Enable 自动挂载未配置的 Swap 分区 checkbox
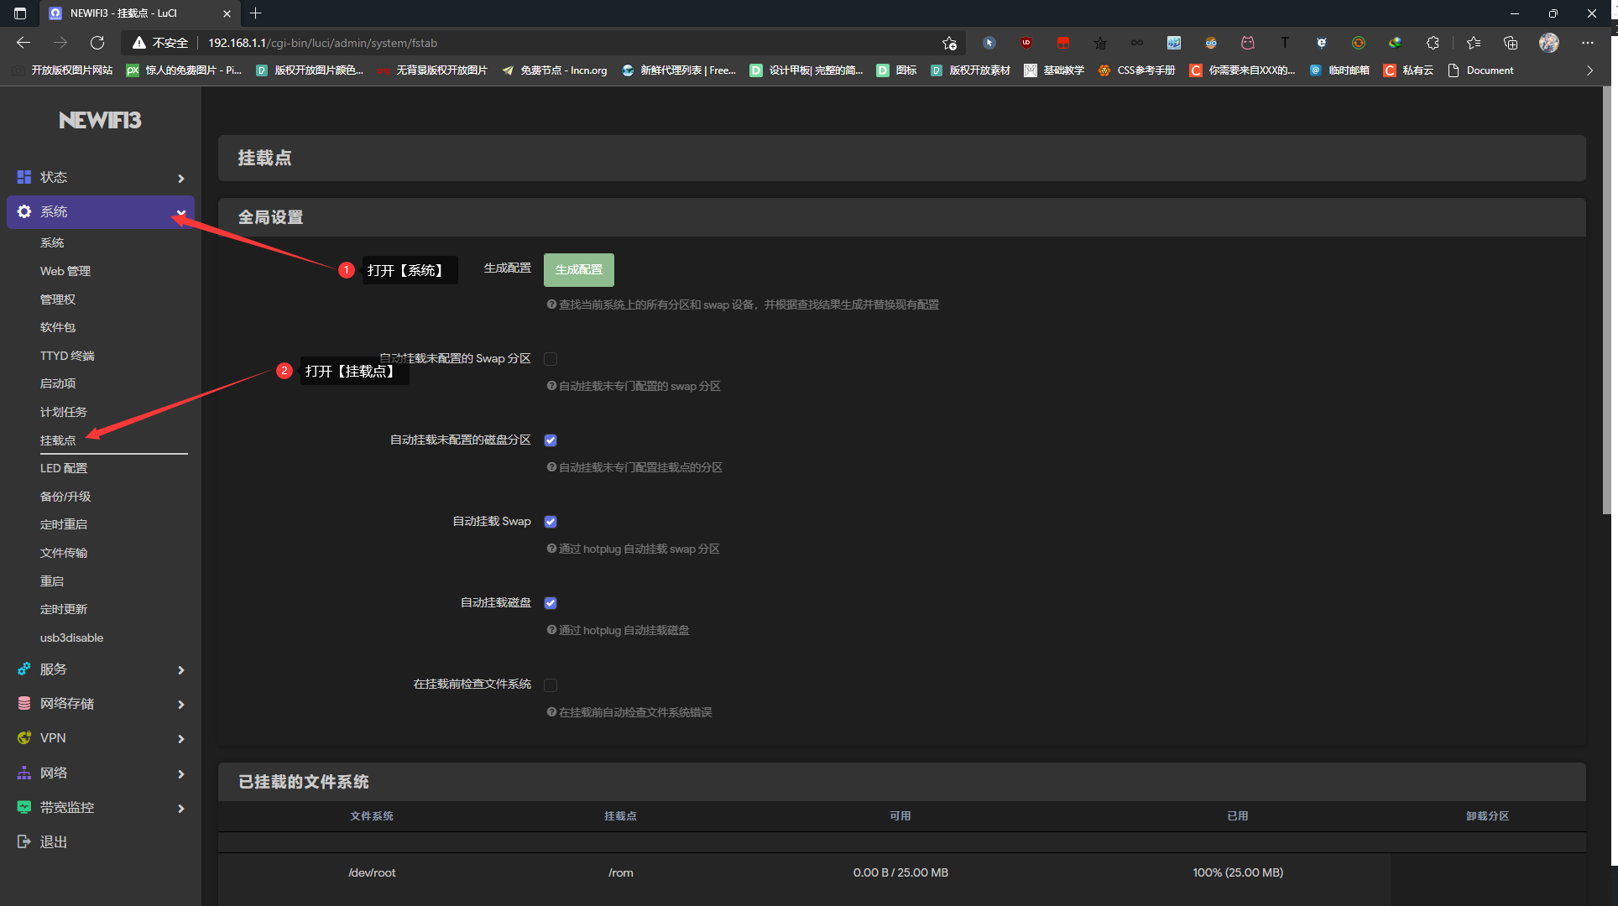Viewport: 1618px width, 906px height. coord(551,359)
